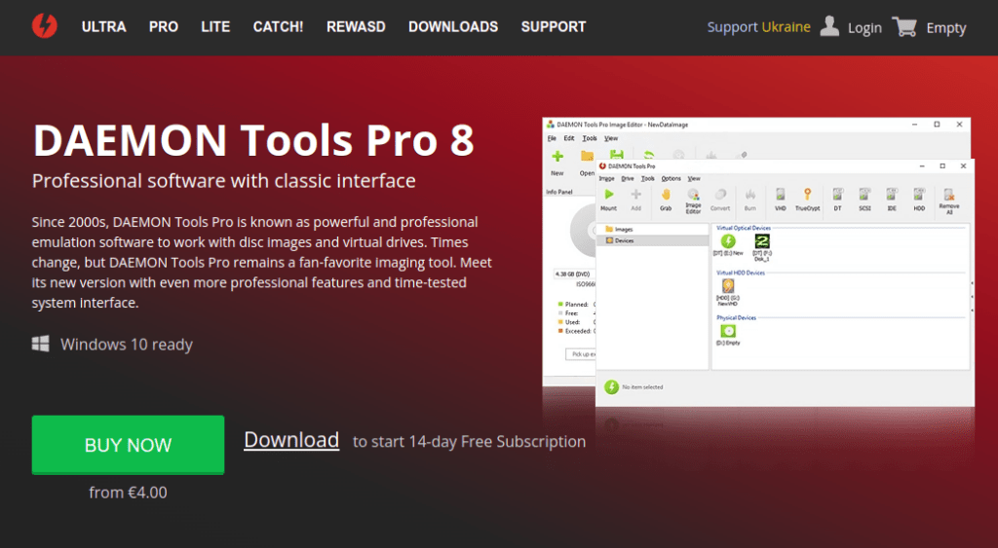Click the VHD toolbar icon

click(781, 195)
